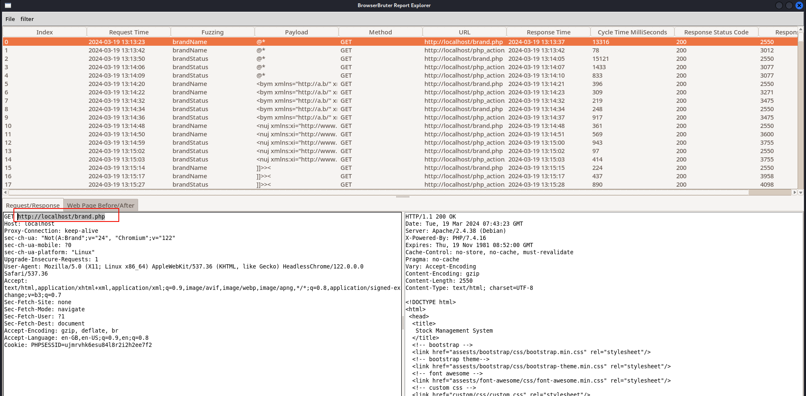Sort by Response Time column header

coord(548,32)
